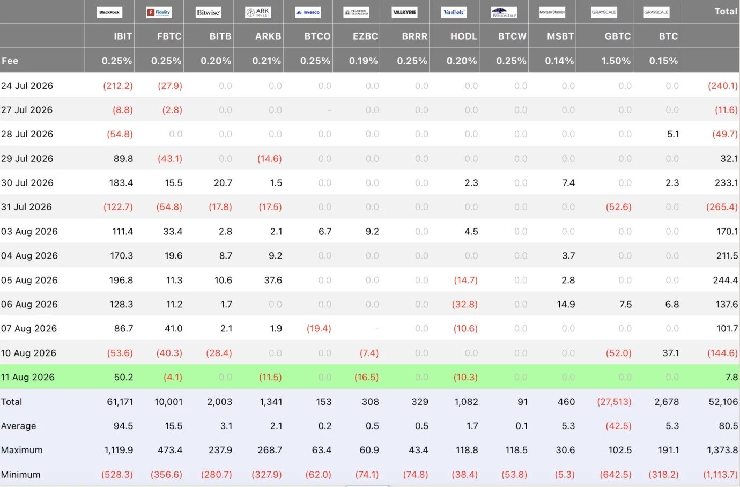
Task: Click the 30 Jul 2026 date
Action: (x=27, y=183)
